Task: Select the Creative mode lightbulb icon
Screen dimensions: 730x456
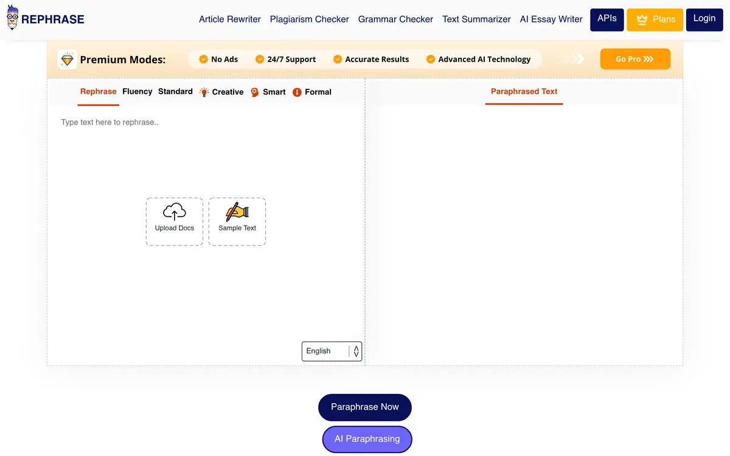Action: [204, 92]
